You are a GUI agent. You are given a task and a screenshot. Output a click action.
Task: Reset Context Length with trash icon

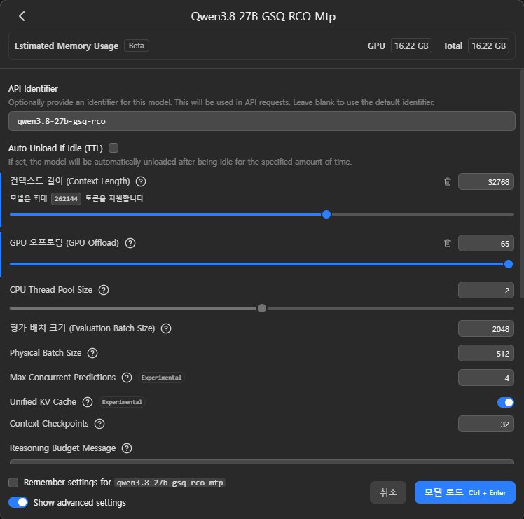coord(448,181)
